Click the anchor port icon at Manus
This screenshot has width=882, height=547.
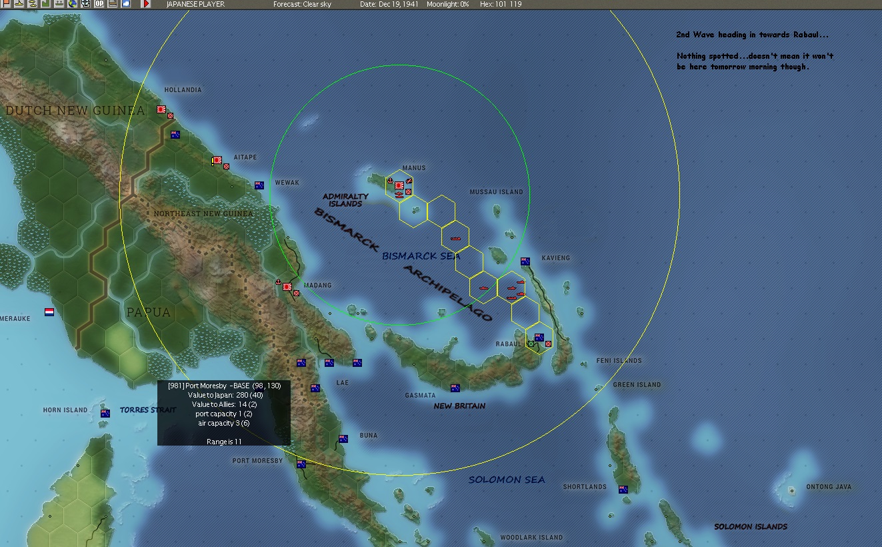tap(391, 181)
